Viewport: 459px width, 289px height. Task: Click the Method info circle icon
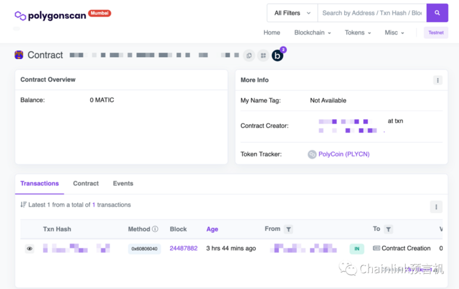[155, 229]
